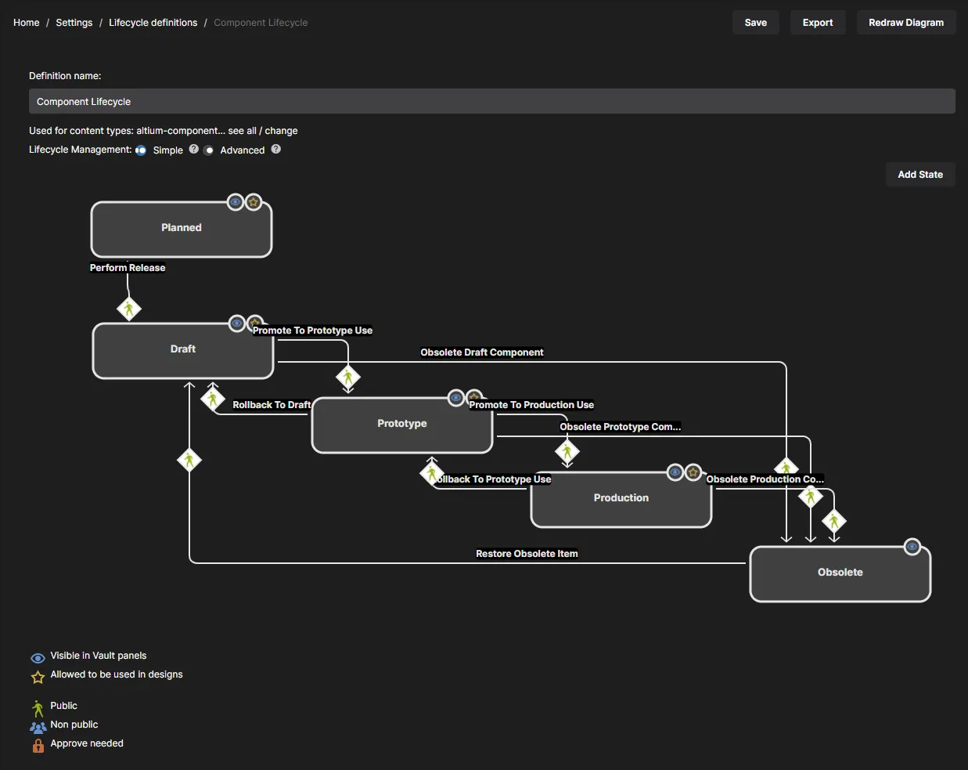Click the 'Obsolete Production Co...' label
The width and height of the screenshot is (968, 770).
tap(765, 479)
